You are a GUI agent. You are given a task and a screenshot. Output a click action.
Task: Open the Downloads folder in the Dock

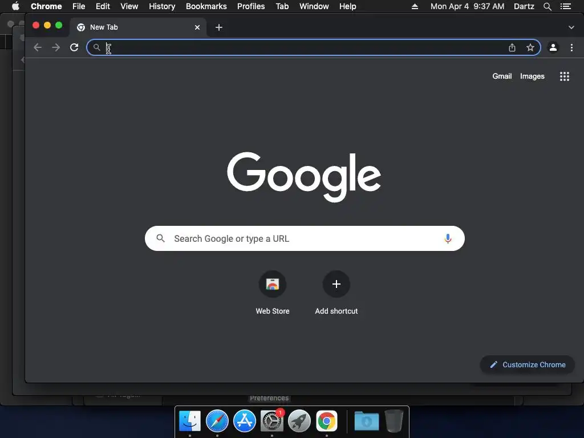coord(367,421)
